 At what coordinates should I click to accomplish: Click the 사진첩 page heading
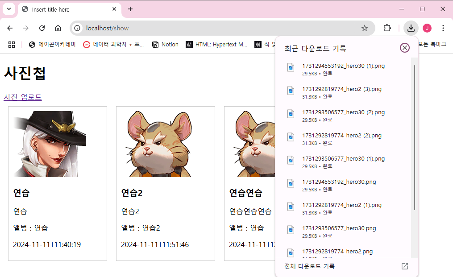pos(25,73)
